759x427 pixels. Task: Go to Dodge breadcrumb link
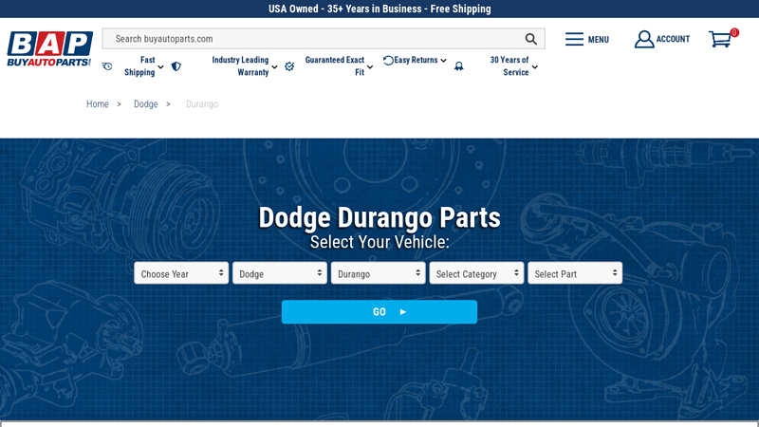[146, 104]
